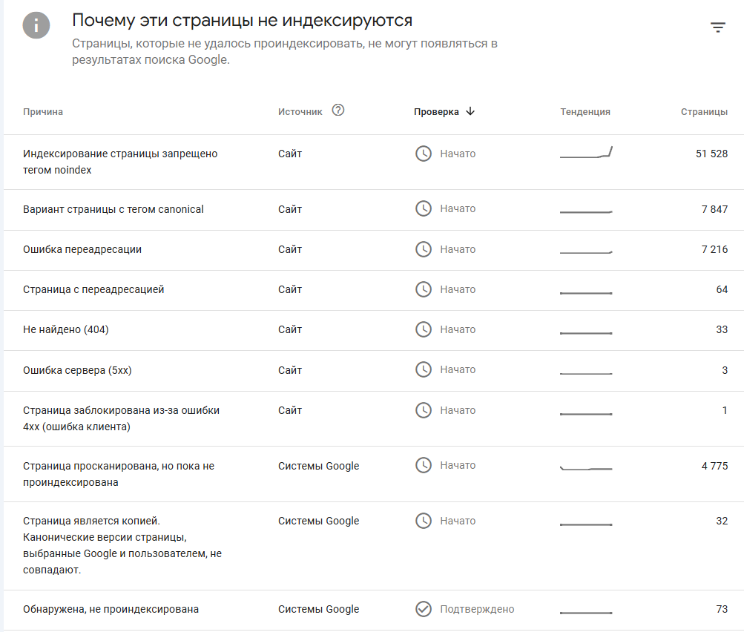The image size is (744, 632).
Task: Click Сайт source in the noindex row
Action: pos(290,154)
